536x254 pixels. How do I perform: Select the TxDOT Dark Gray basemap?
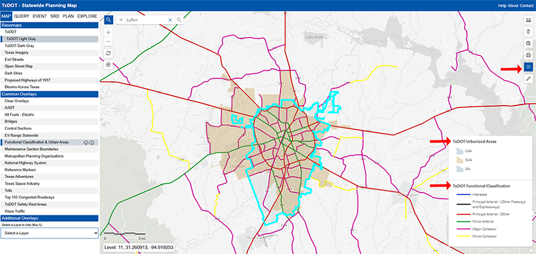(49, 45)
